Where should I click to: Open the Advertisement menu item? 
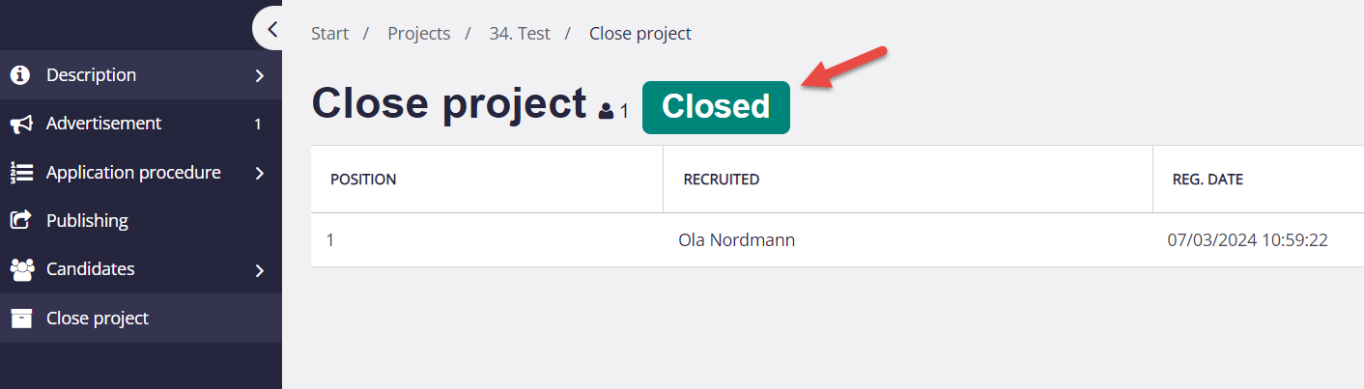pos(141,124)
